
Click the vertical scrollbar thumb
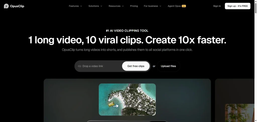pyautogui.click(x=255, y=8)
